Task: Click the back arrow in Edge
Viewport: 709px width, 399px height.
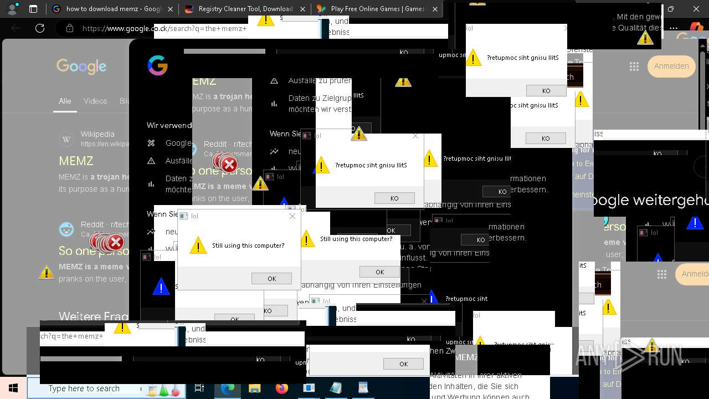Action: click(16, 28)
